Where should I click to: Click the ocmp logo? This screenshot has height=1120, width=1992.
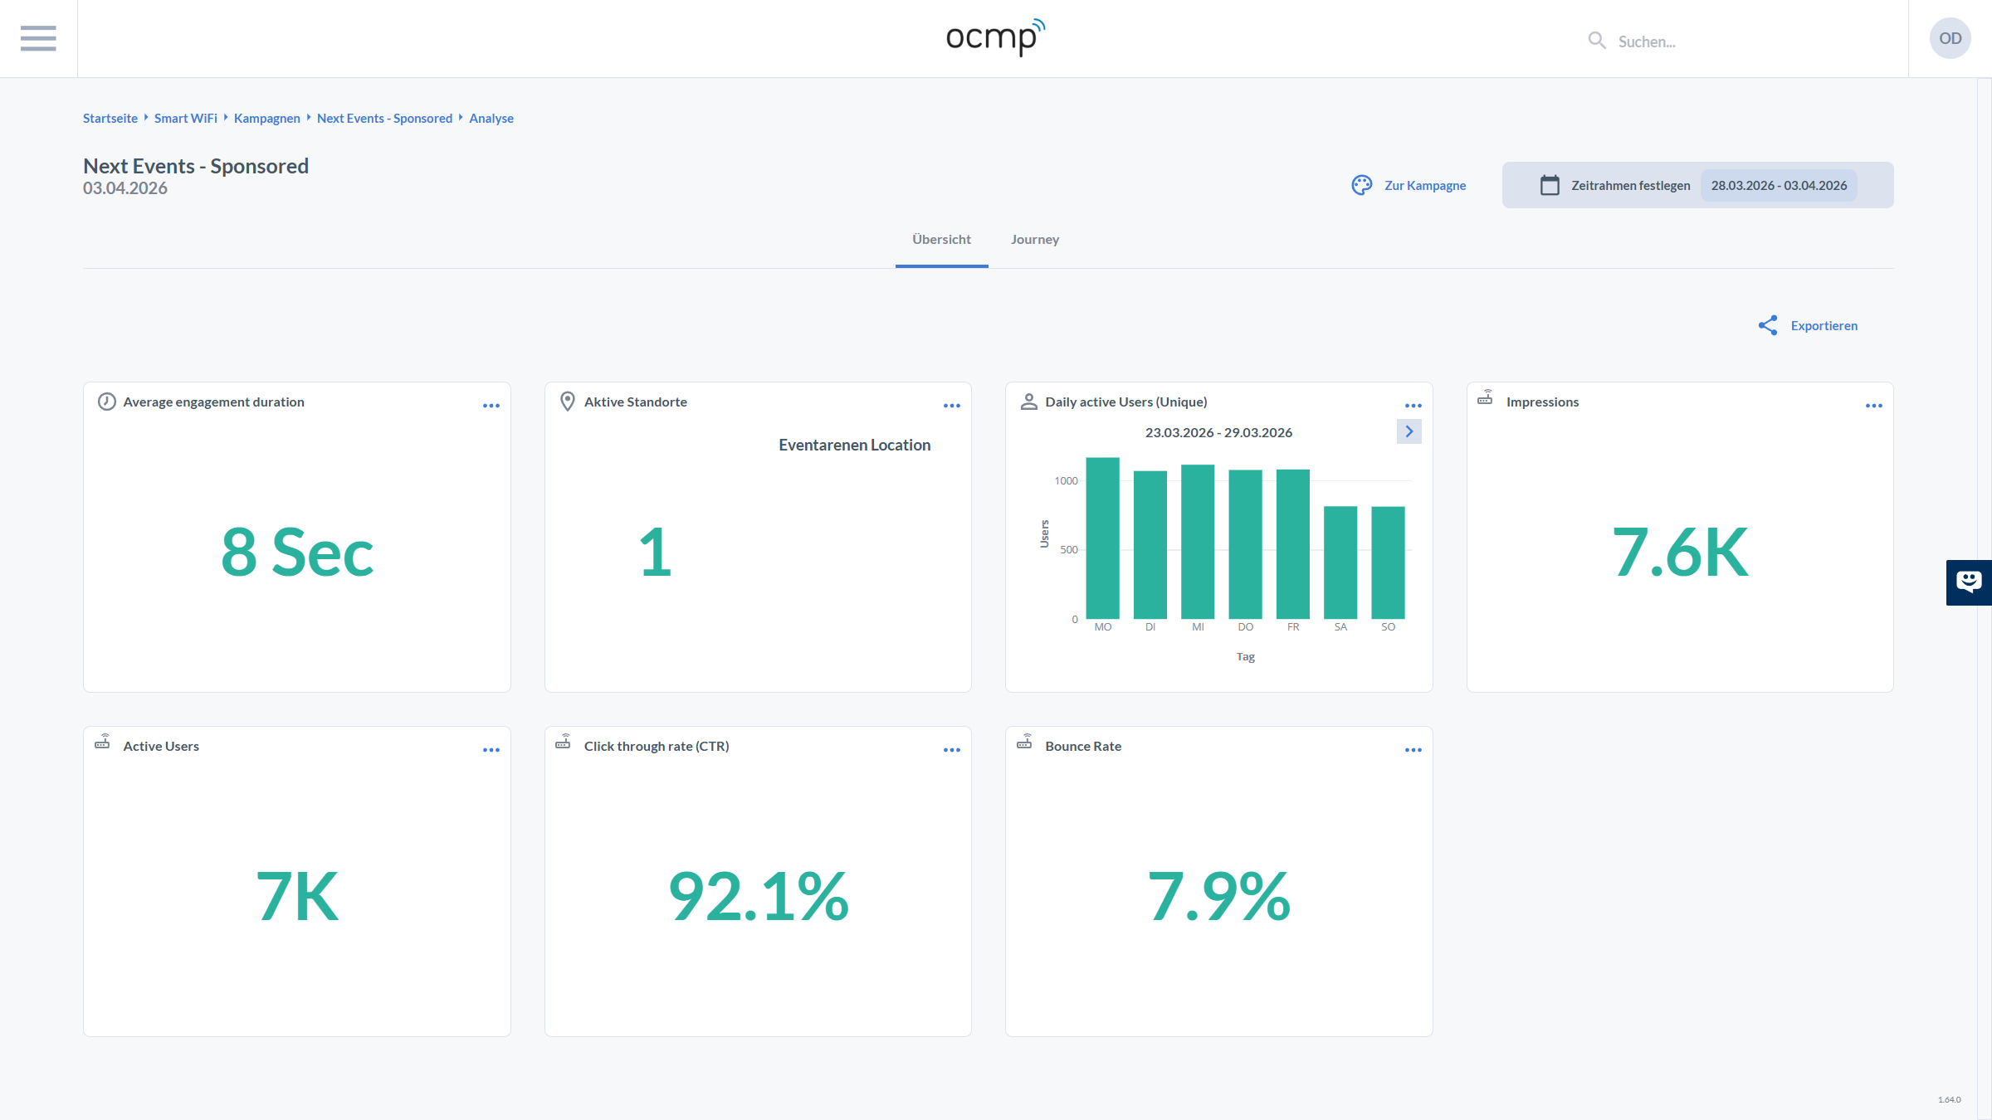[995, 37]
